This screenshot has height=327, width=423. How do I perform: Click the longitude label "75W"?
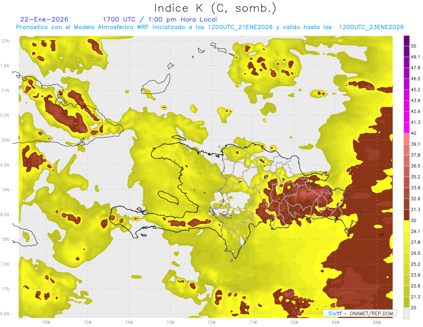88,322
